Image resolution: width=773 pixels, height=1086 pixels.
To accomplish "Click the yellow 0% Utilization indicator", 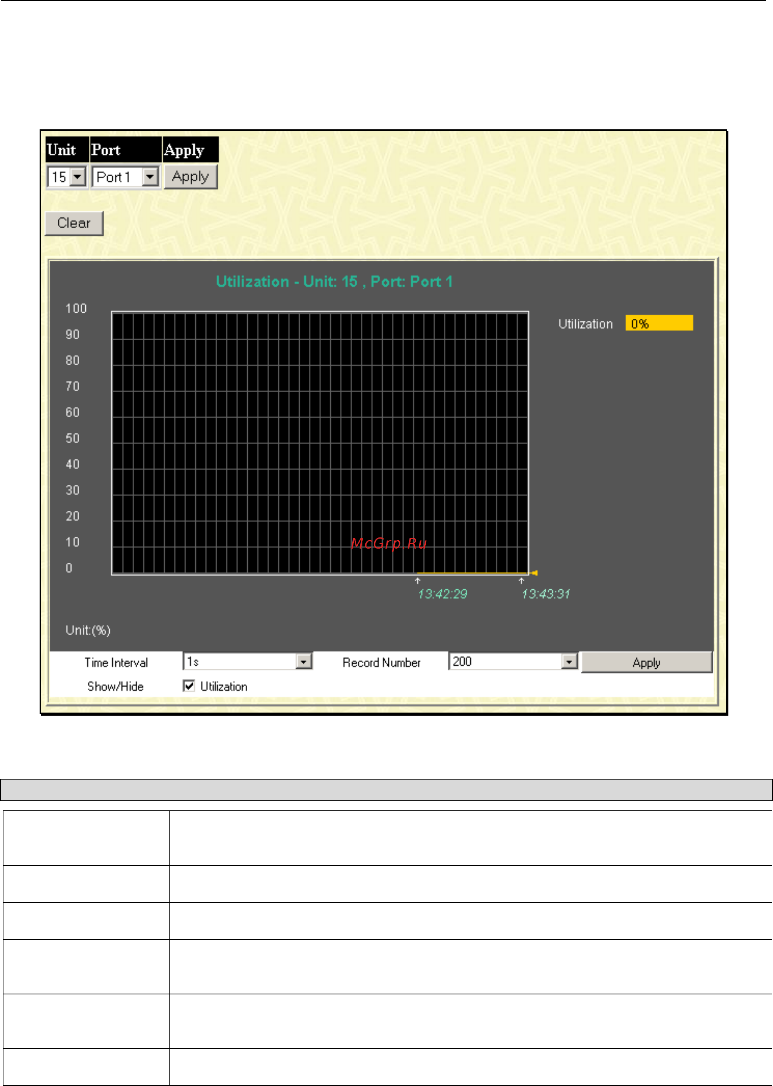I will point(659,323).
